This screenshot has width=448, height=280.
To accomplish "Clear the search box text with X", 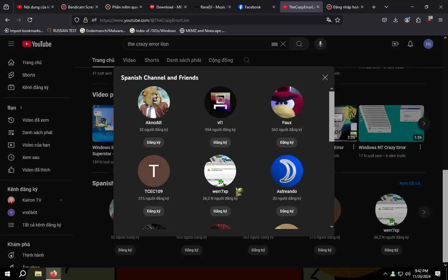I will (x=283, y=44).
